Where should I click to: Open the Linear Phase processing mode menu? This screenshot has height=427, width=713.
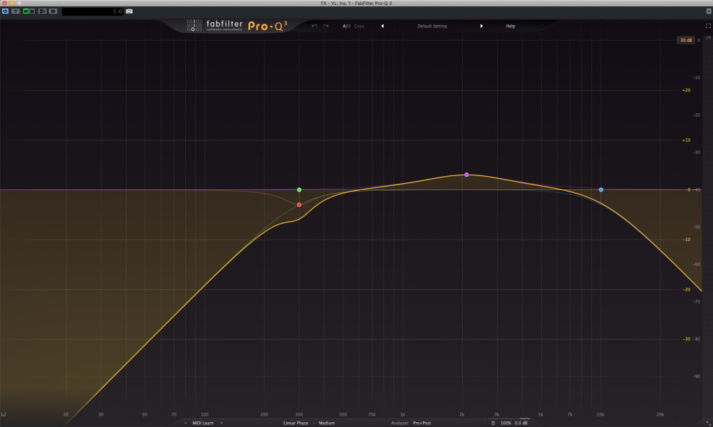click(296, 423)
